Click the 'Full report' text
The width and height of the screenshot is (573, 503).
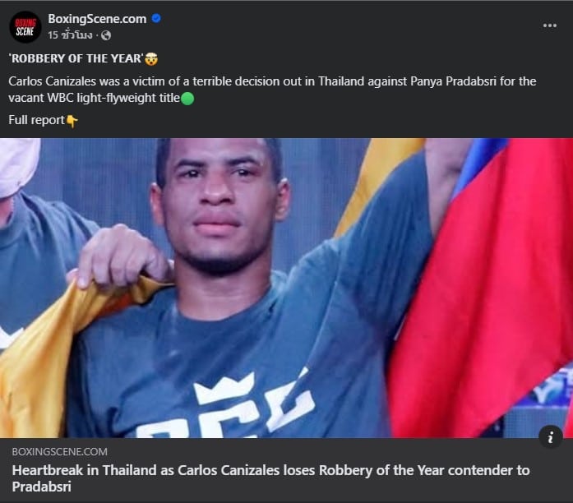(36, 120)
